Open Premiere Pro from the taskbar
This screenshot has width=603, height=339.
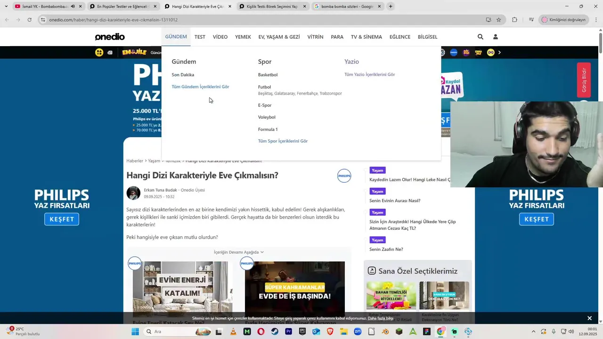288,331
